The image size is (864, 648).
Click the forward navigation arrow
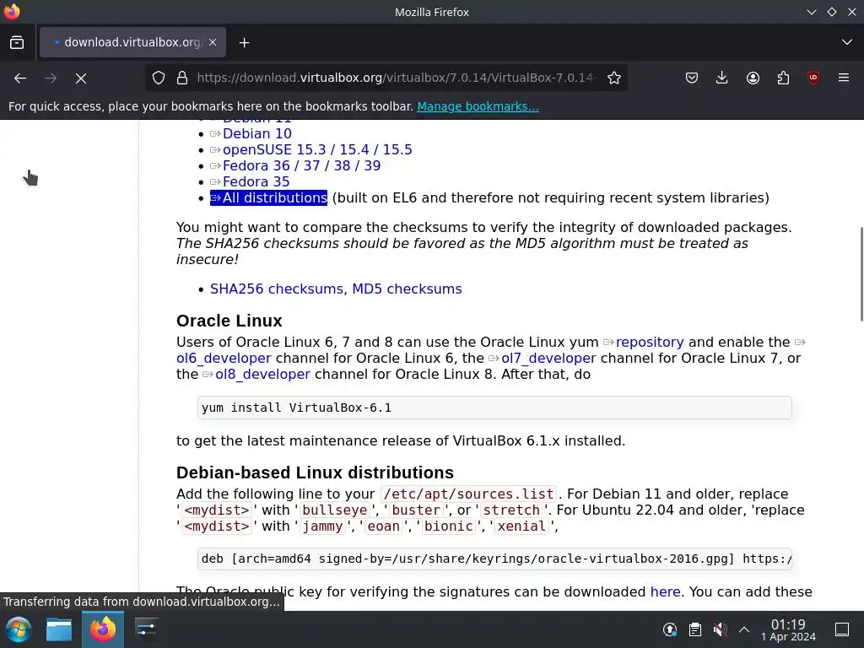pos(51,78)
